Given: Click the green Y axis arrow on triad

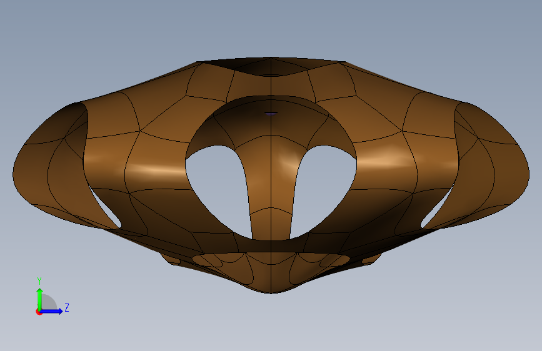Looking at the screenshot, I should (x=40, y=299).
